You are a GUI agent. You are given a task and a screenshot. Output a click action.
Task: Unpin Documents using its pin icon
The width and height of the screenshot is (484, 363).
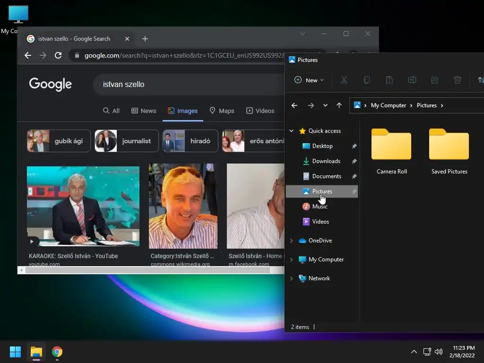point(354,176)
